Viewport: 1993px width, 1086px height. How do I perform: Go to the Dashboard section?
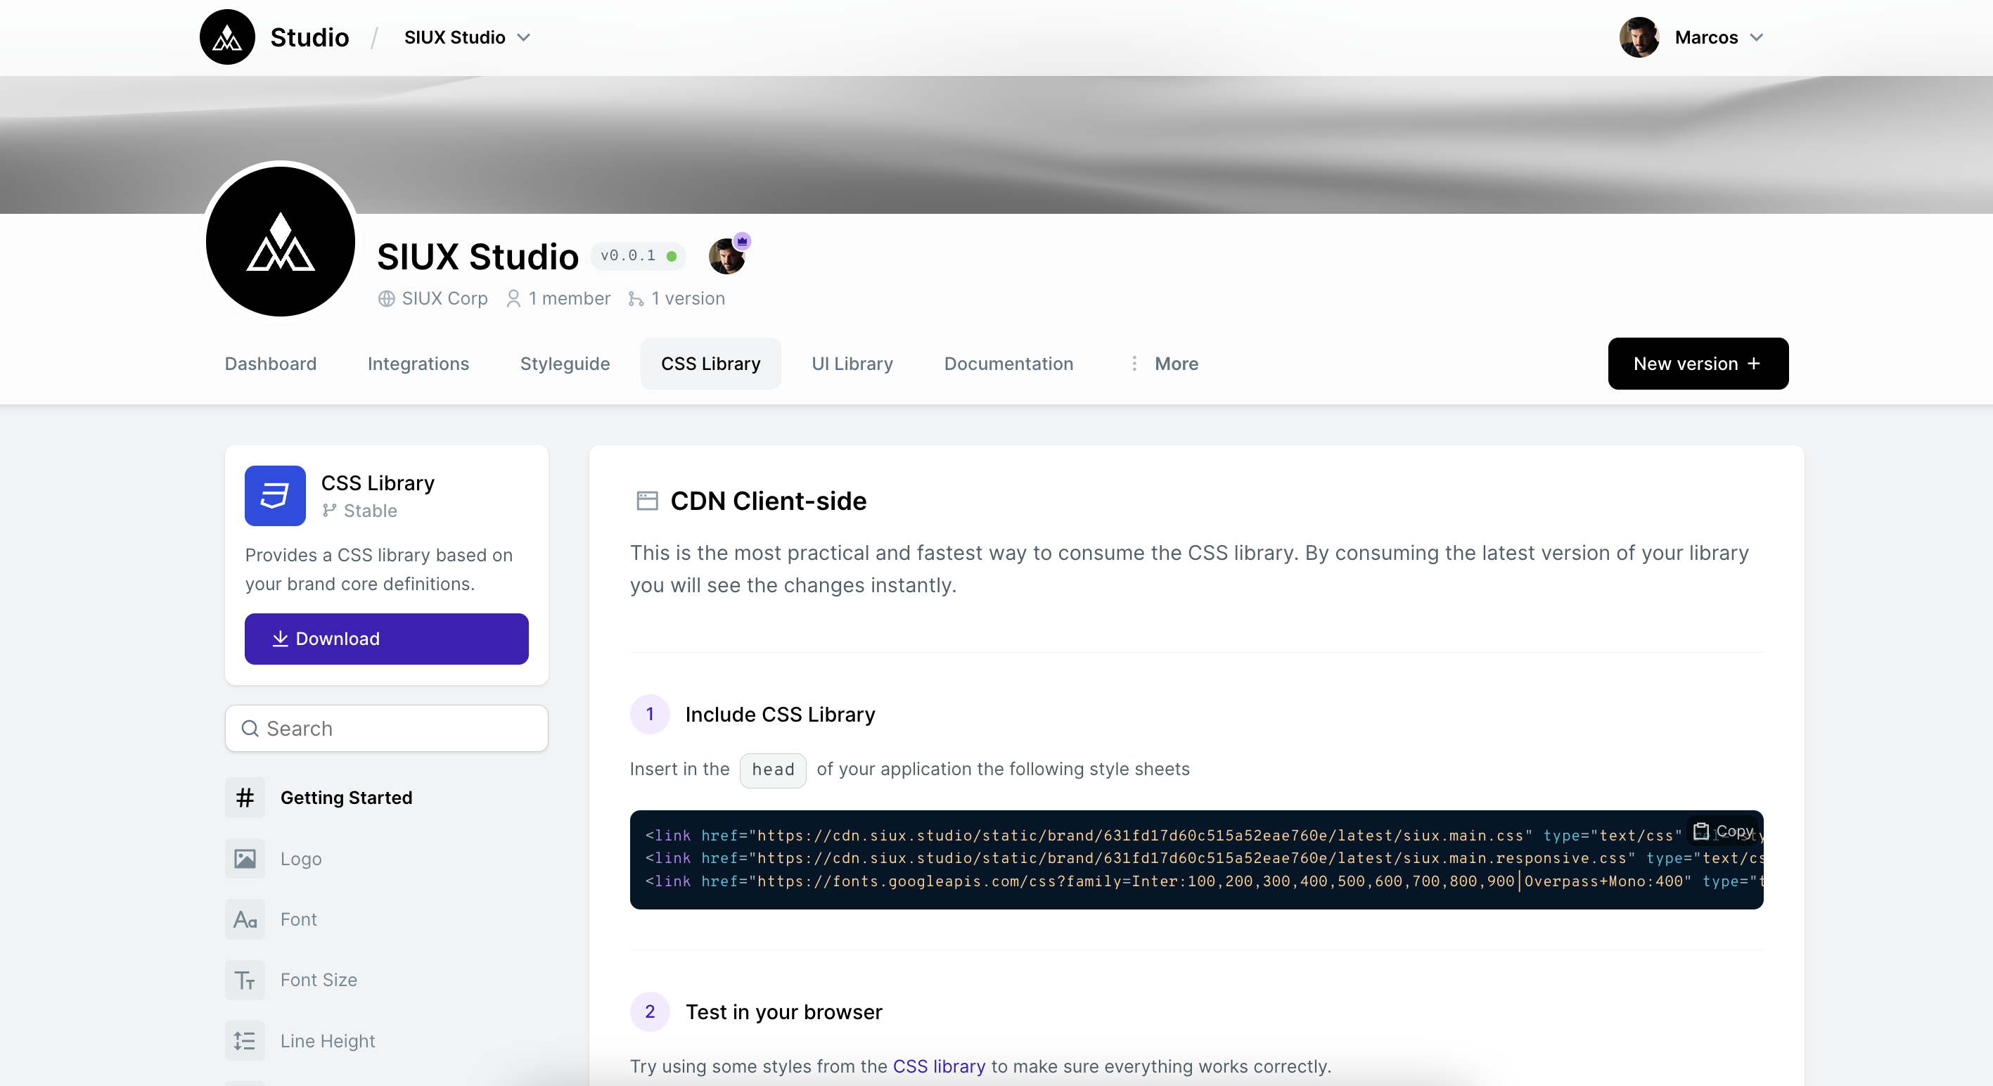(x=271, y=363)
